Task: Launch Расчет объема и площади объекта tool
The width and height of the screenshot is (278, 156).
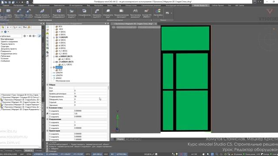Action: (42, 13)
